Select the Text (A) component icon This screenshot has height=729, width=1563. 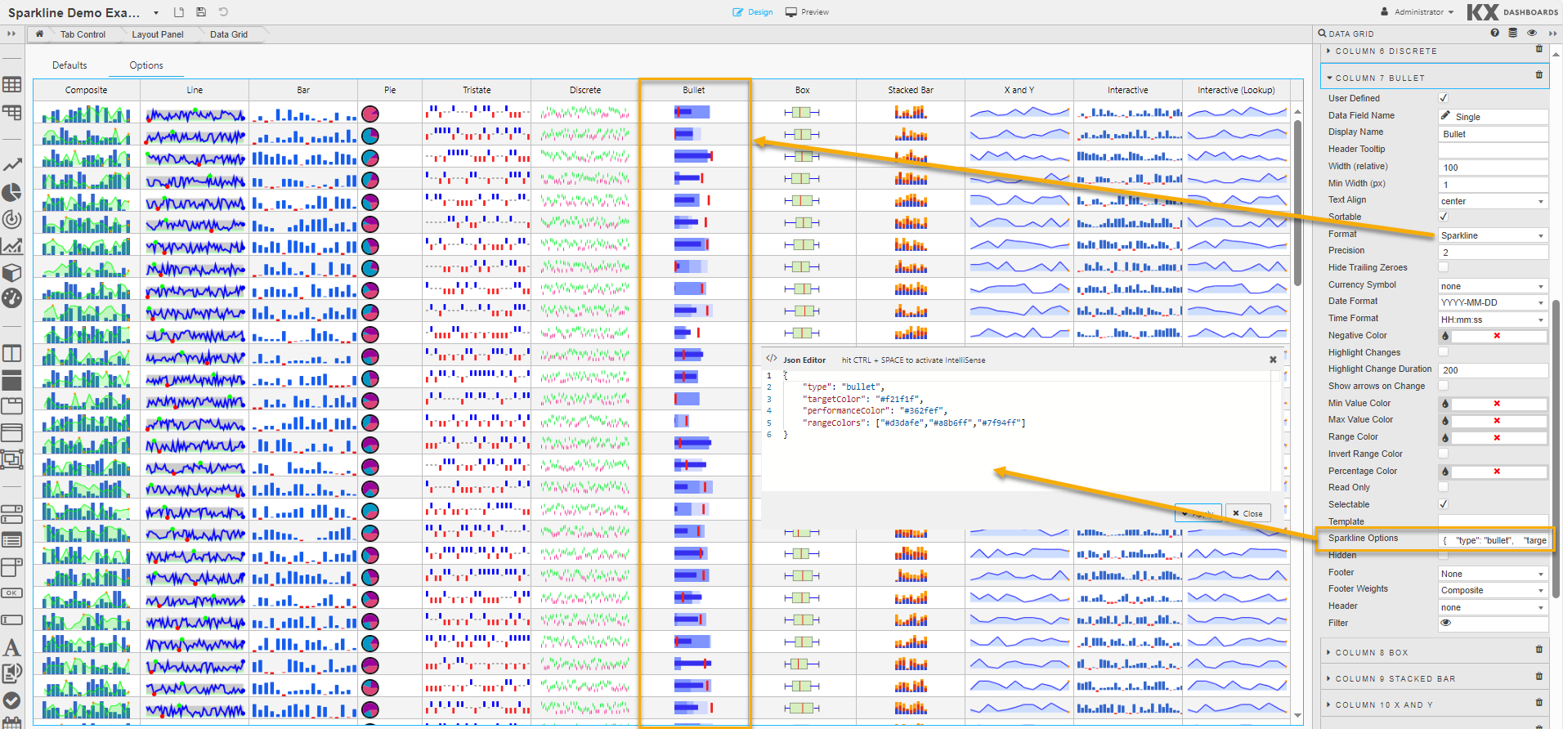(x=11, y=647)
